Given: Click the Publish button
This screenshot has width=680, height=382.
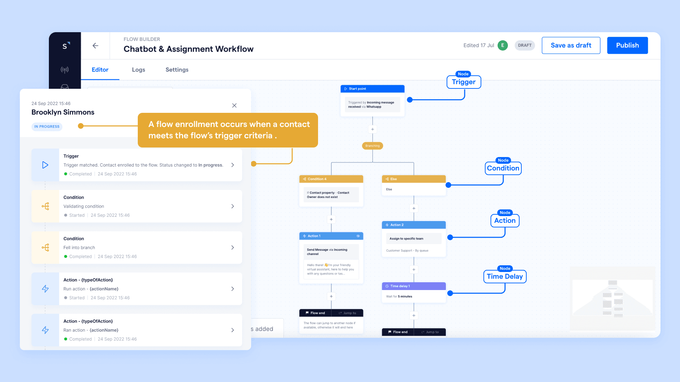Looking at the screenshot, I should coord(627,45).
